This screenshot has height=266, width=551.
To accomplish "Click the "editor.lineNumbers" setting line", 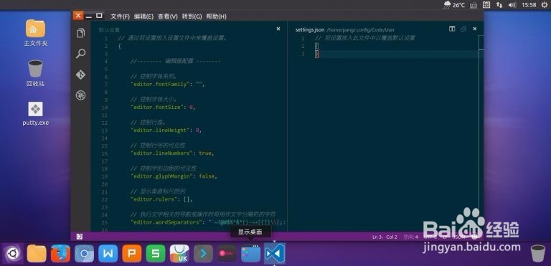I will coord(172,153).
